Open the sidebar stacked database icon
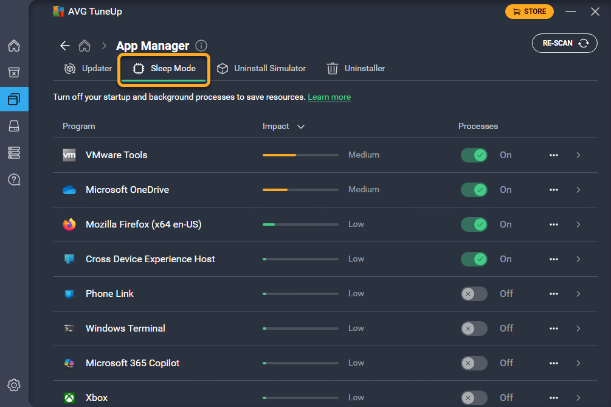The height and width of the screenshot is (407, 611). 14,153
